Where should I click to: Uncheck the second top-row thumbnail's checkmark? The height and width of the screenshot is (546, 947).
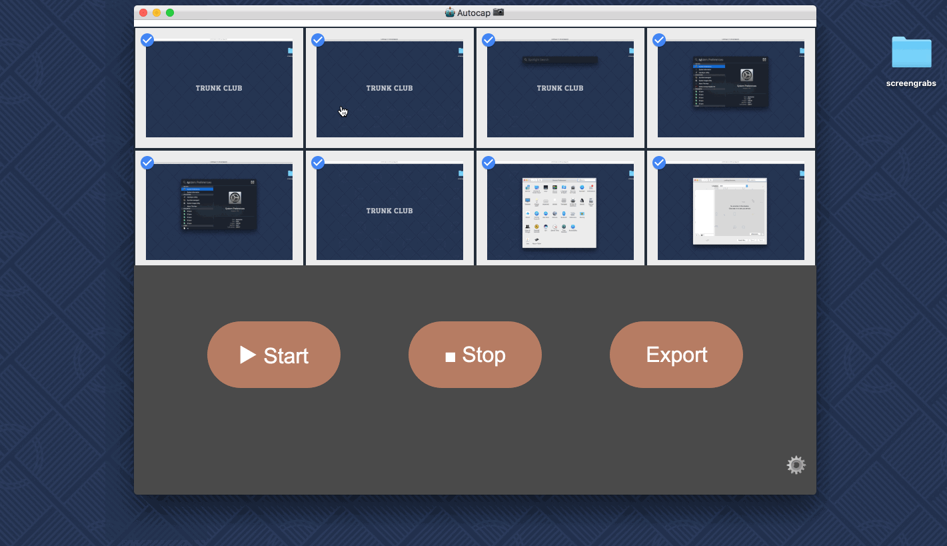(318, 40)
